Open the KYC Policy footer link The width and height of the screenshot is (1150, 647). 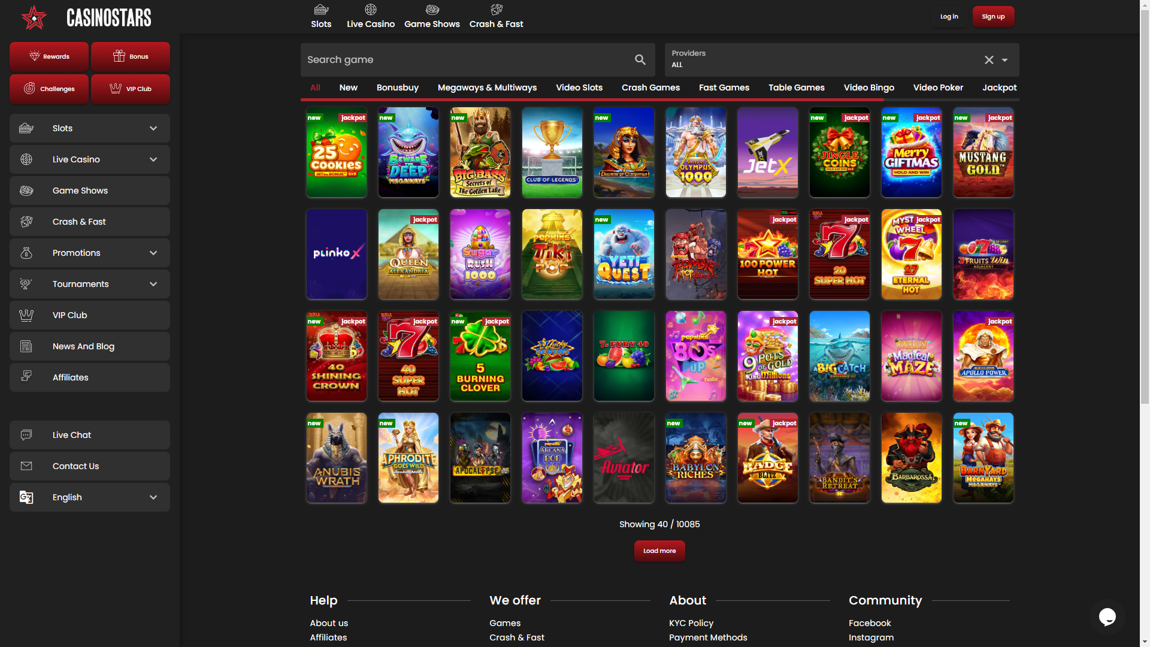[x=691, y=623]
